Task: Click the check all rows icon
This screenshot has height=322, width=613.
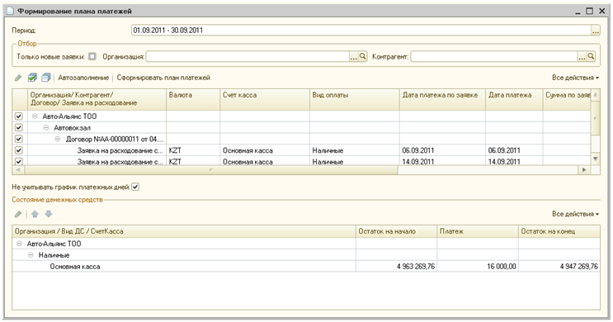Action: click(x=32, y=78)
